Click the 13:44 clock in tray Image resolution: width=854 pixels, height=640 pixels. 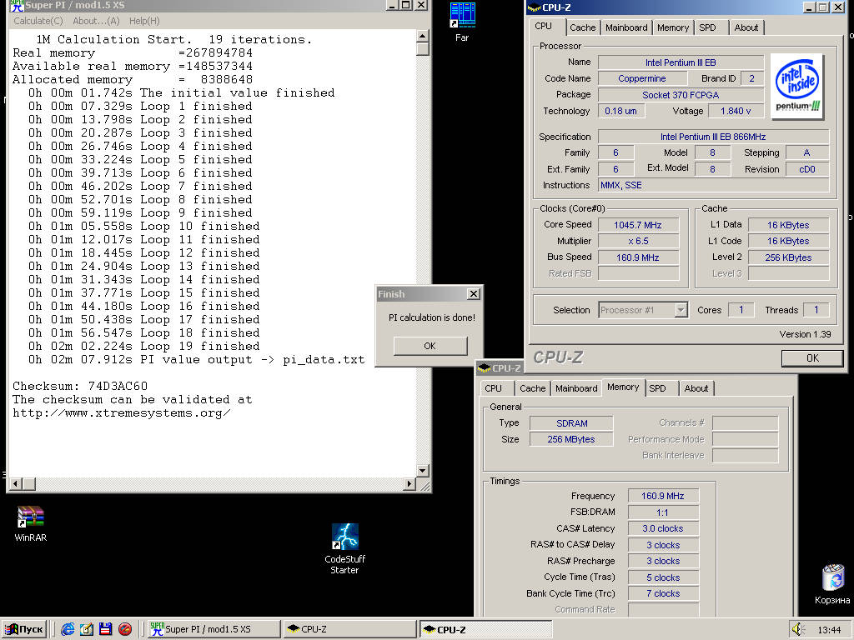[x=829, y=630]
